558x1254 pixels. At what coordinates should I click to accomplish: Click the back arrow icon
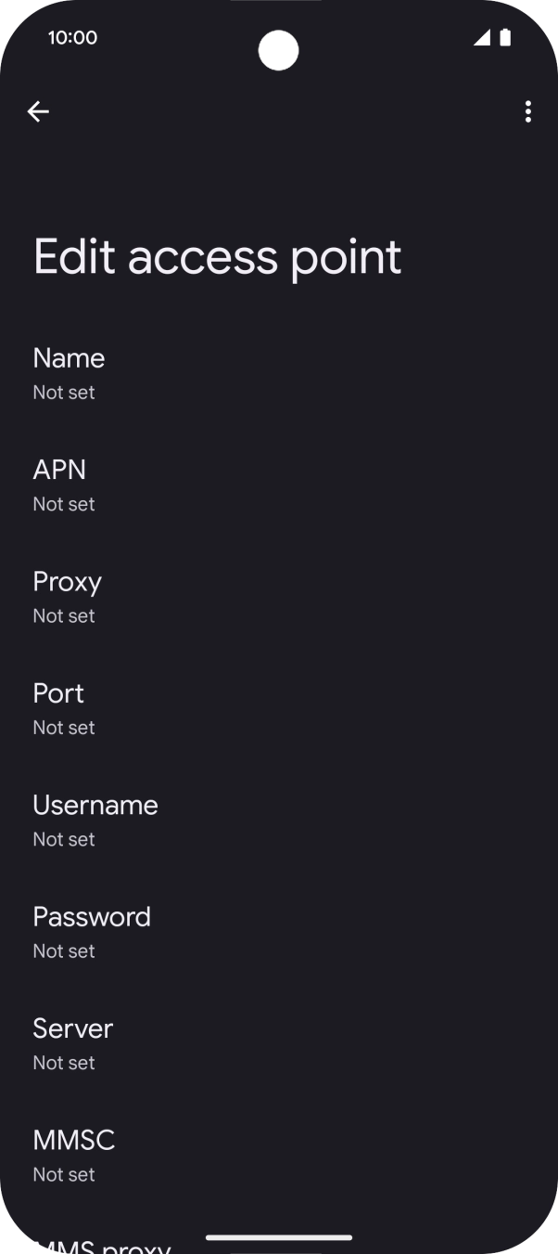click(x=39, y=111)
